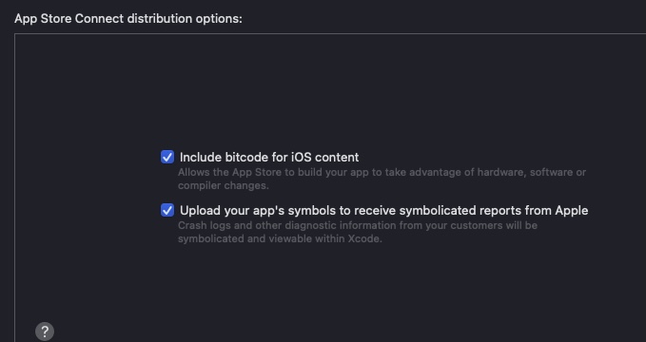Click the word 'Apple' in symbols label
Screen dimensions: 646x342
tap(572, 210)
